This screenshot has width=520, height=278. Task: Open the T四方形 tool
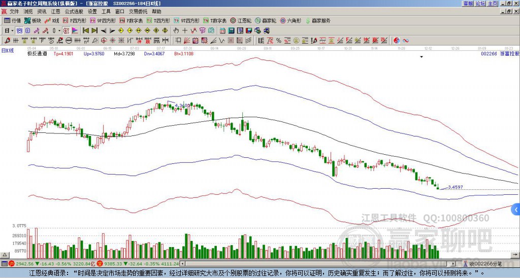click(158, 20)
